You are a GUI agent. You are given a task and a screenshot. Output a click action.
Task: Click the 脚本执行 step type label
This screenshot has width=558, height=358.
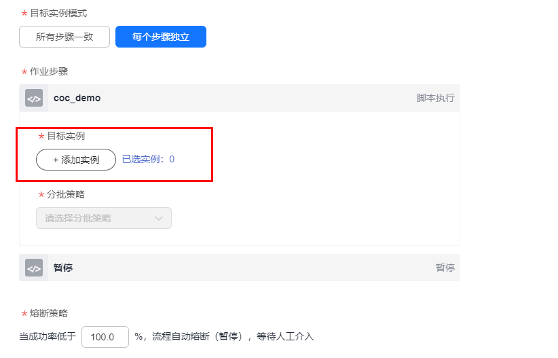pyautogui.click(x=435, y=98)
